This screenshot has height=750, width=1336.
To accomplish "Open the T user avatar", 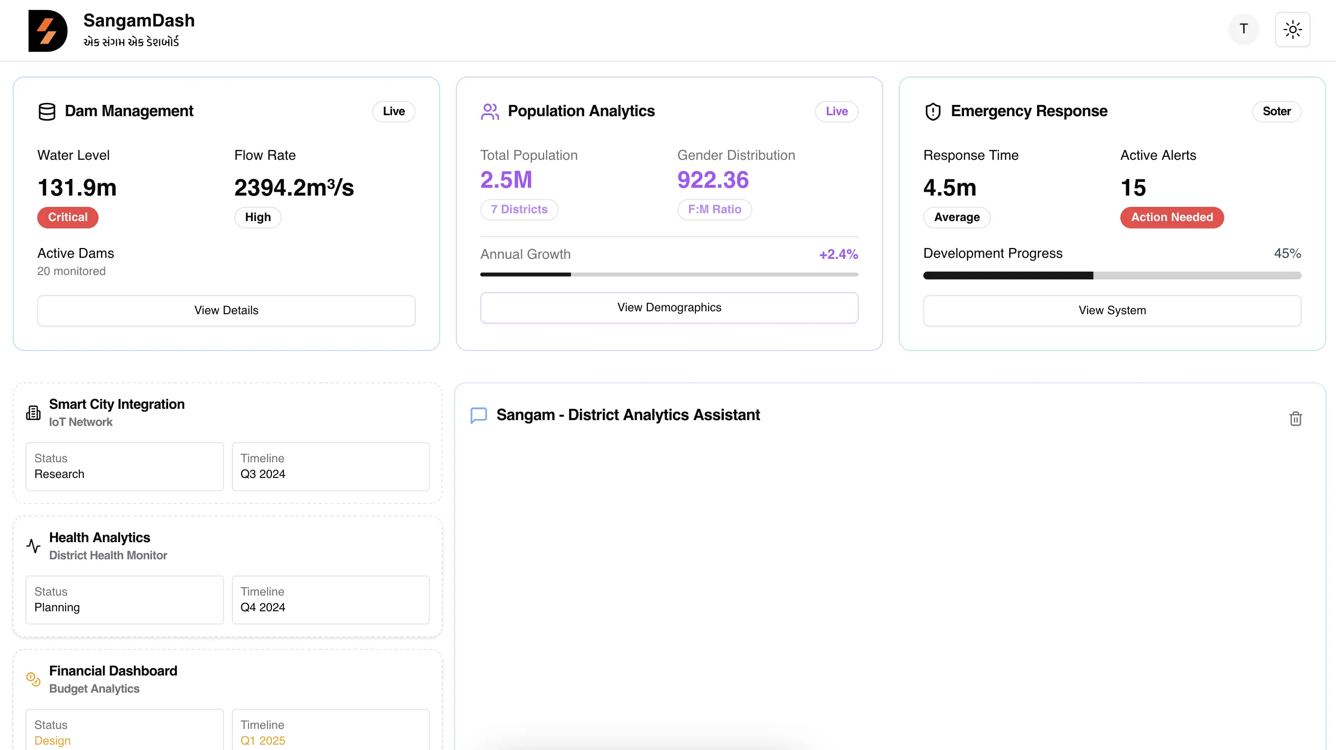I will click(1243, 29).
